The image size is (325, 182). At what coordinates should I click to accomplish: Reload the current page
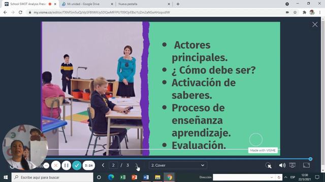click(20, 12)
